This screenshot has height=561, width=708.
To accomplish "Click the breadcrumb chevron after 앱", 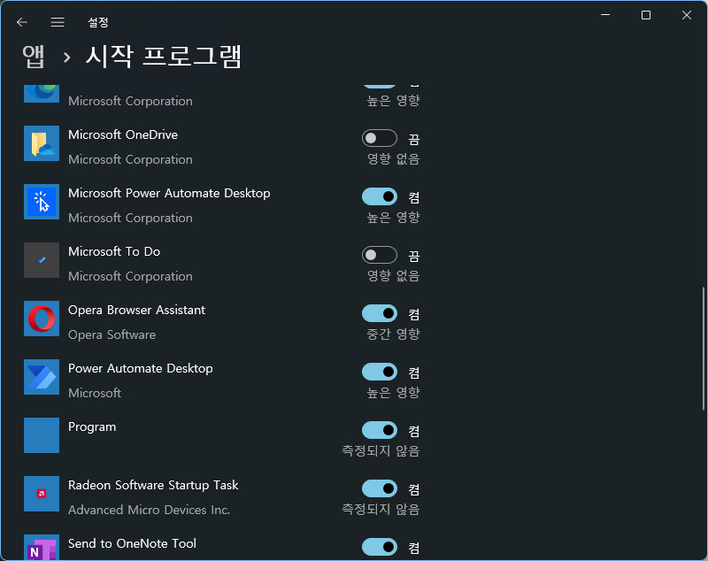I will pyautogui.click(x=67, y=58).
